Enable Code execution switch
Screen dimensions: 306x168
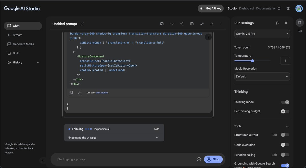coord(285,145)
